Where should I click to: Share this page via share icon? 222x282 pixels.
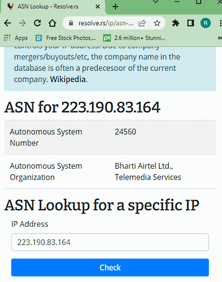point(142,23)
